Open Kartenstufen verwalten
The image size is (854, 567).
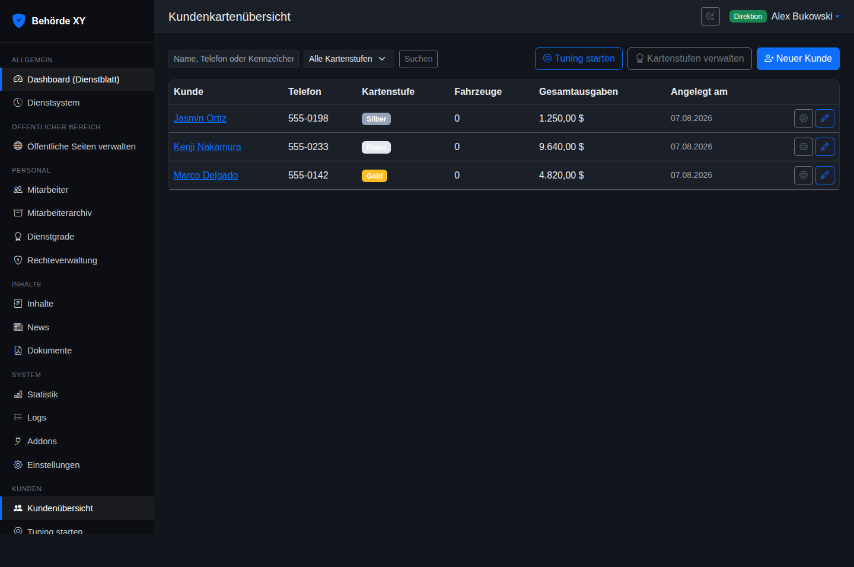[x=690, y=59]
